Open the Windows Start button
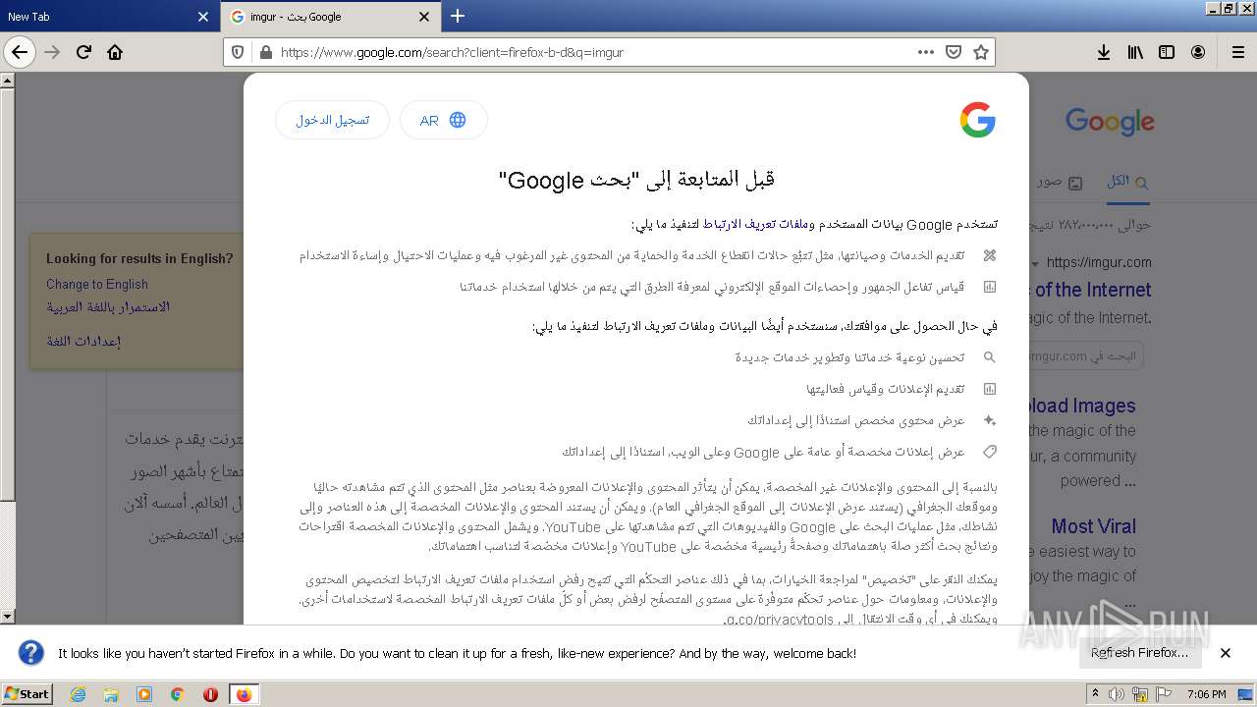1257x707 pixels. 27,693
